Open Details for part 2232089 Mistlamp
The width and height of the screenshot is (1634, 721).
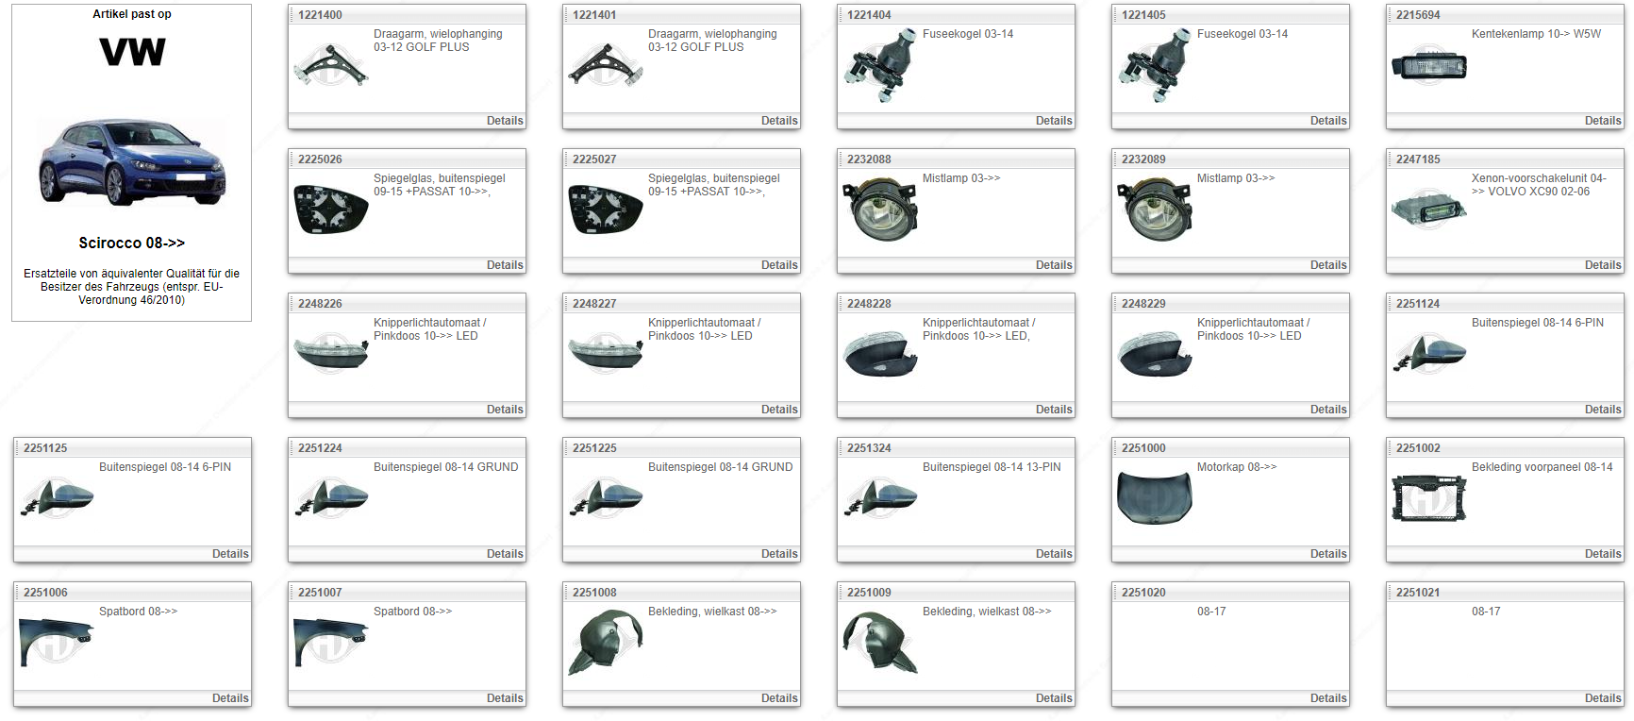point(1327,265)
